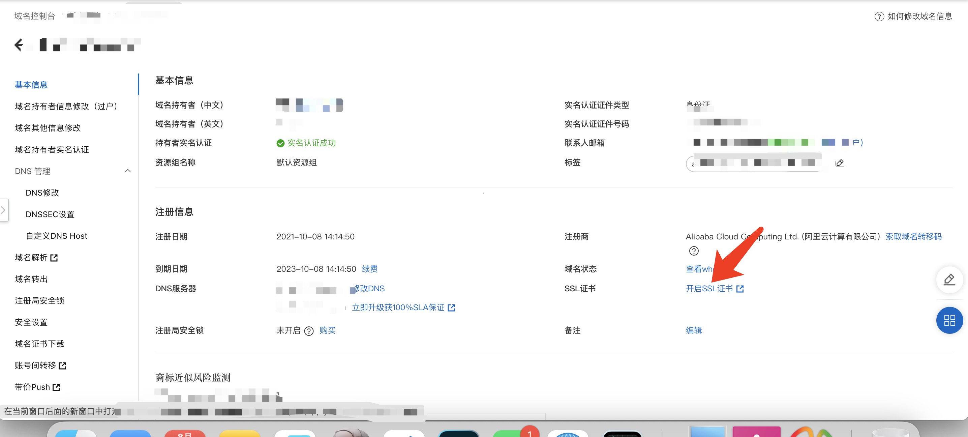Click the registration date 2021-10-08 14:14:50
Image resolution: width=968 pixels, height=437 pixels.
315,237
